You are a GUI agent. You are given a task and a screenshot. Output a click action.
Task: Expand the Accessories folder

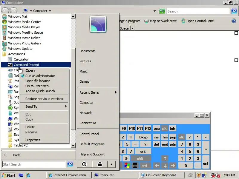point(16,54)
